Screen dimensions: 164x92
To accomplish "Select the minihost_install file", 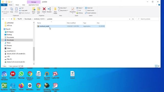I will [x=71, y=26].
